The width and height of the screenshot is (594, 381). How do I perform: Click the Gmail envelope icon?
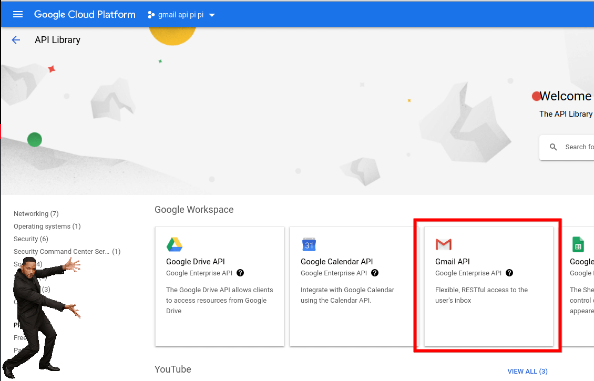point(443,245)
